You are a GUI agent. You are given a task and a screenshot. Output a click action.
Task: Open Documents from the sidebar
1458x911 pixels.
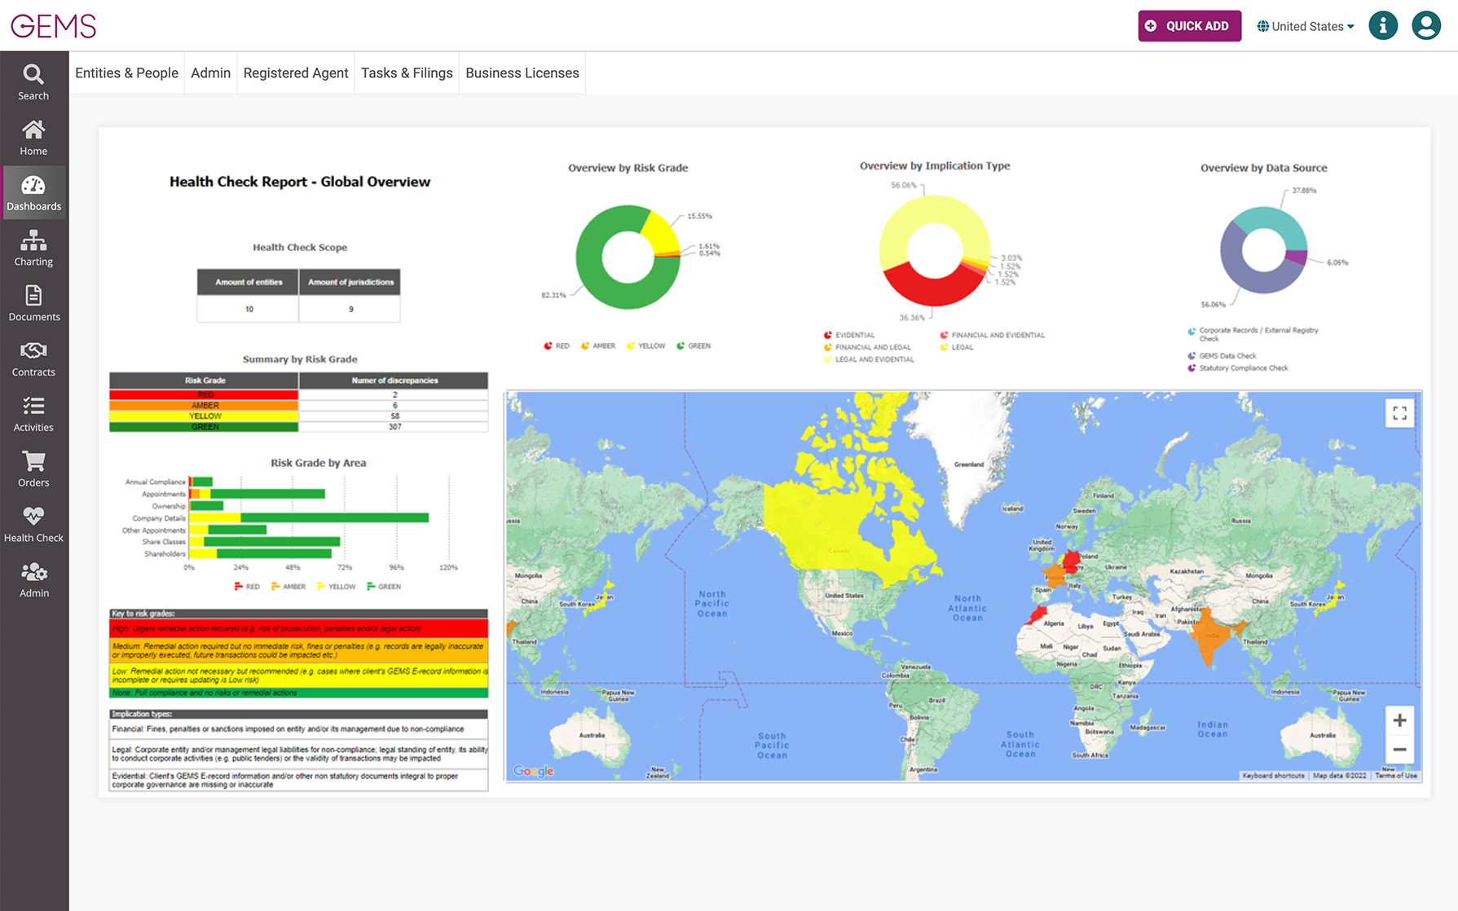(x=33, y=304)
